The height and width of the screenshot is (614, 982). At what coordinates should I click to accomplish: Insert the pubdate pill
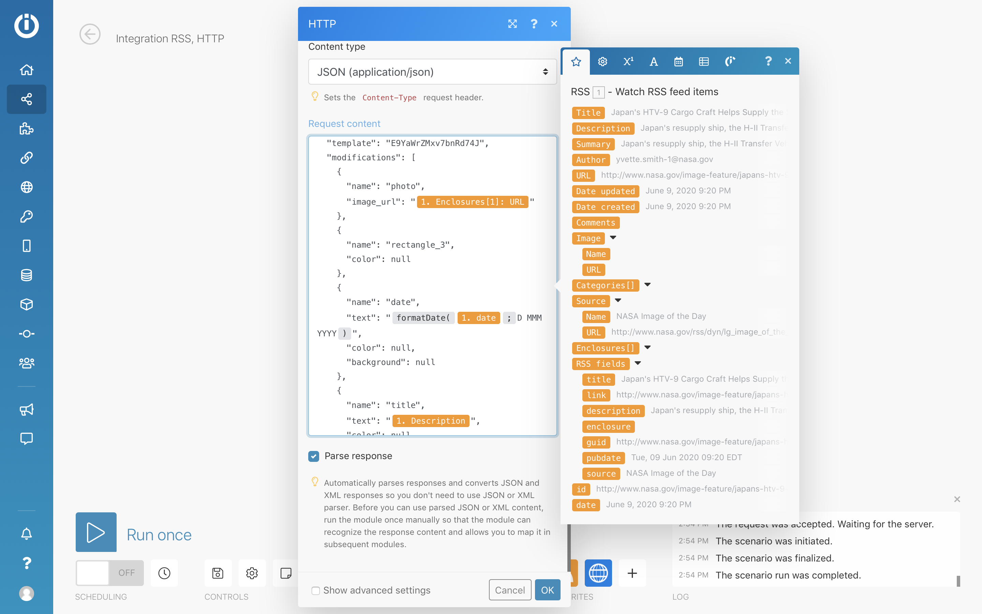click(604, 458)
